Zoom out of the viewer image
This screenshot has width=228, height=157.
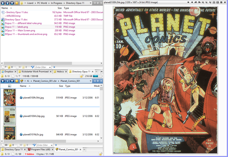[206, 2]
